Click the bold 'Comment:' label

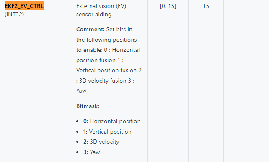click(x=90, y=29)
